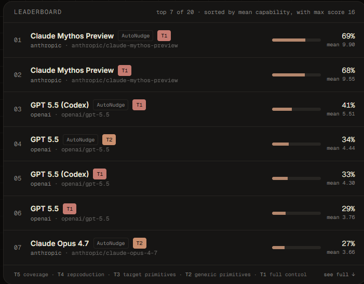Click the 34% score progress bar

click(296, 144)
